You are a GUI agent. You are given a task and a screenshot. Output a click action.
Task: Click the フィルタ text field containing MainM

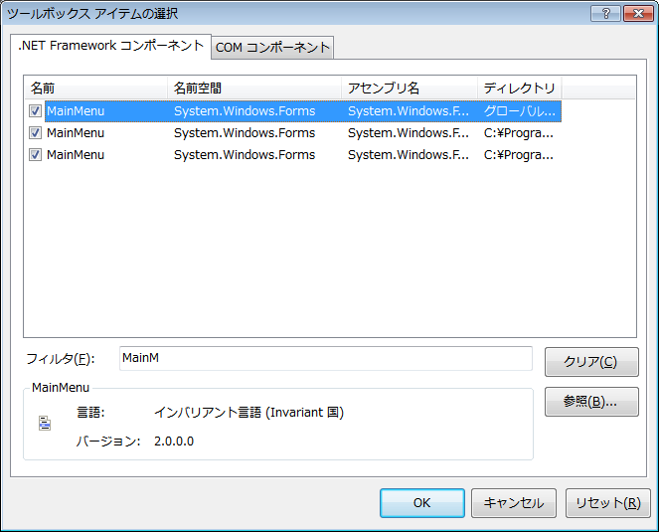tap(326, 358)
